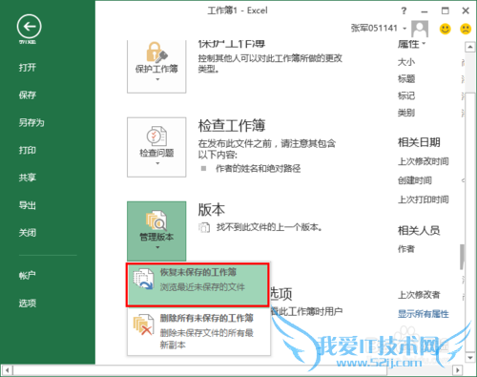
Task: Click the 版本 heading text
Action: click(x=211, y=210)
